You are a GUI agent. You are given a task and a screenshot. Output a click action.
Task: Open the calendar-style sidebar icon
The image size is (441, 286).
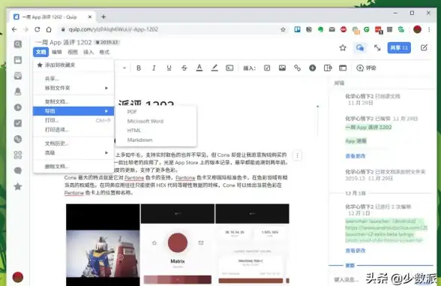[x=18, y=60]
